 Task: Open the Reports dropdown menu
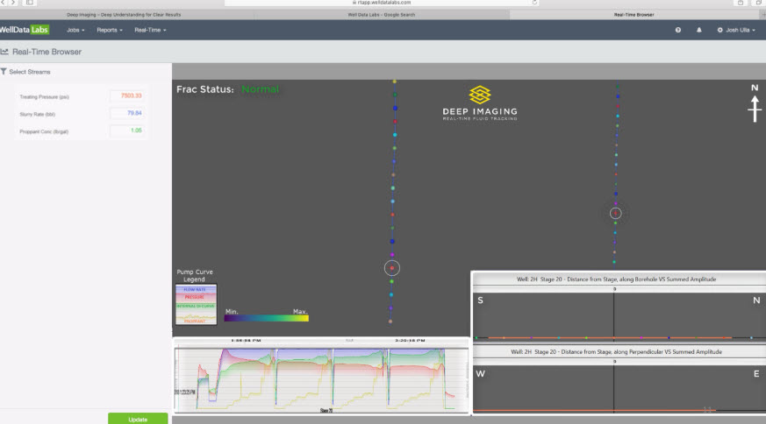click(x=110, y=31)
